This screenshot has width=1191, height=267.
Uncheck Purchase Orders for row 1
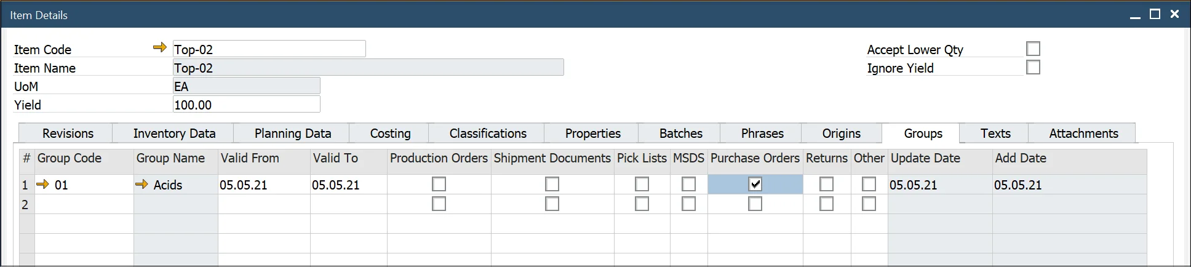pyautogui.click(x=755, y=184)
